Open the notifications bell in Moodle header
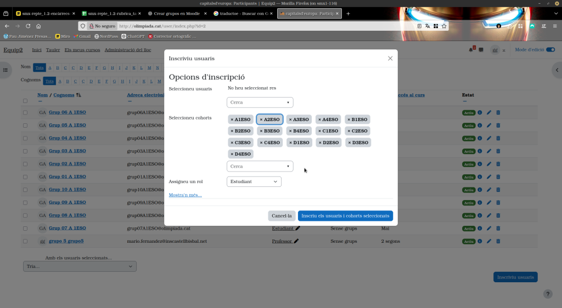 point(471,50)
